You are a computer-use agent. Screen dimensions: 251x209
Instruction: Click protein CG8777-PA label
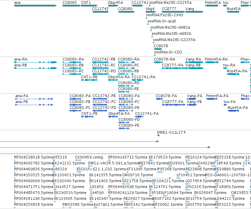(x=173, y=102)
